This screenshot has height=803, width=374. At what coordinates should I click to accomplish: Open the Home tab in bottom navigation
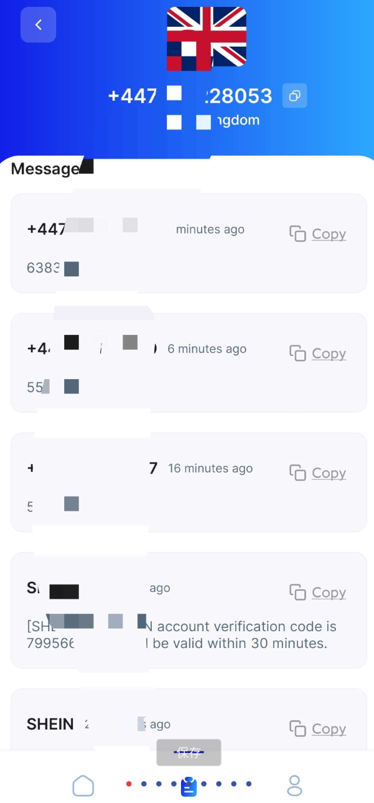point(83,786)
